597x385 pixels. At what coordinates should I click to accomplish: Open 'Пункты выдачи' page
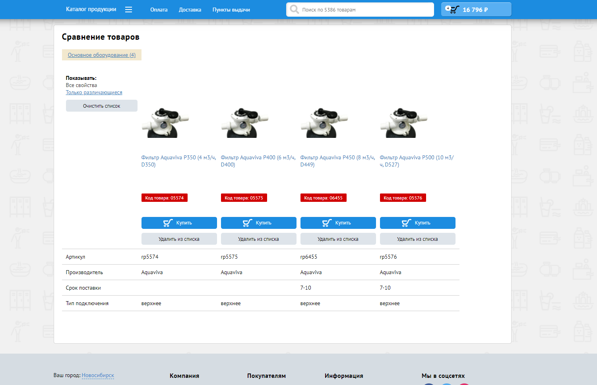point(231,10)
